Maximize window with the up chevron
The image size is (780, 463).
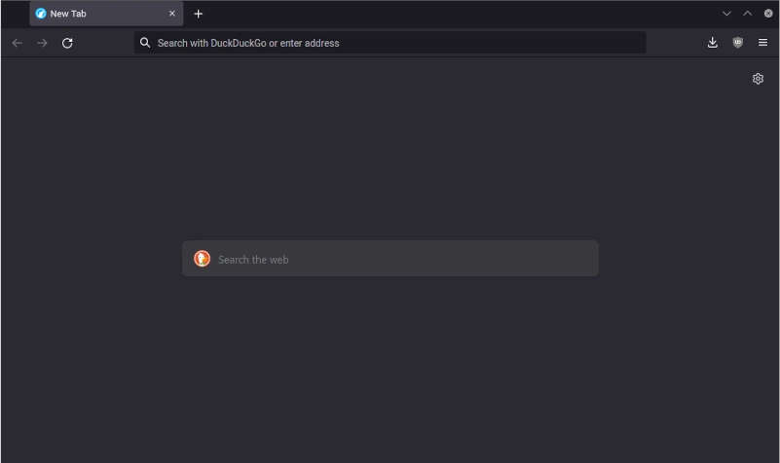coord(747,14)
